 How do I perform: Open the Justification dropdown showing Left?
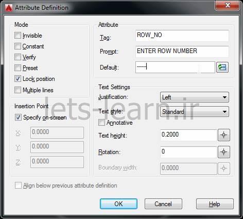point(195,97)
